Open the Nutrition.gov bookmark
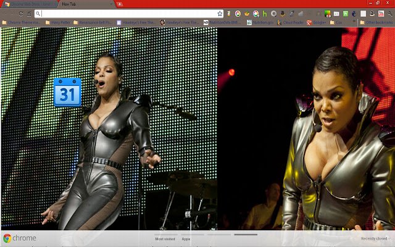395x247 pixels. pyautogui.click(x=260, y=22)
